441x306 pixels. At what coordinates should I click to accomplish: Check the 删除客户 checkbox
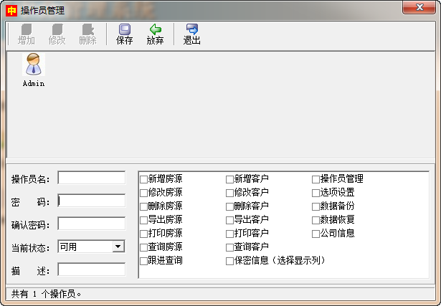pos(229,206)
